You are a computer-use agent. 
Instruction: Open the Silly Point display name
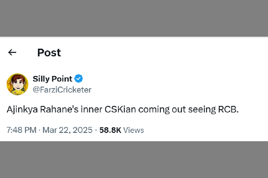tap(52, 79)
